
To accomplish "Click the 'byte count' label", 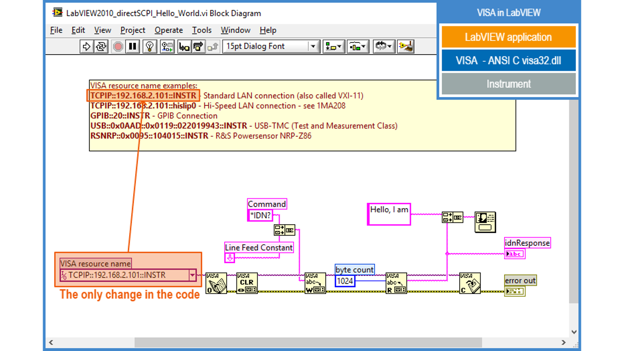I will click(355, 270).
